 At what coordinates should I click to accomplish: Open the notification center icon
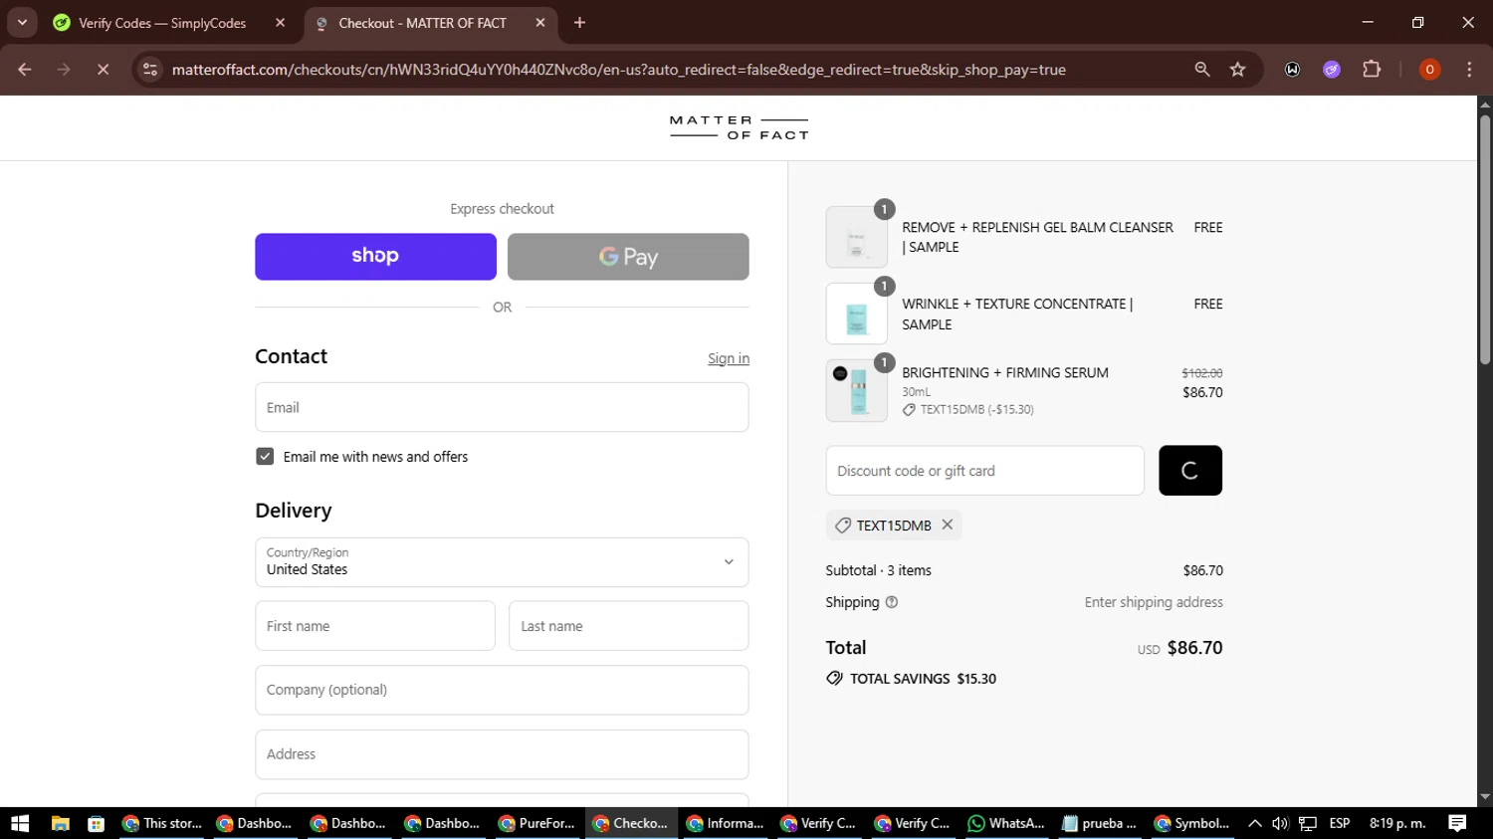coord(1457,823)
